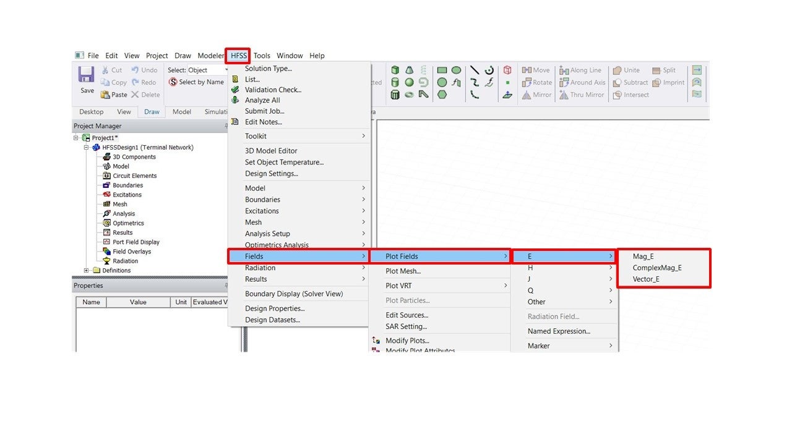Switch to the Model ribbon tab
This screenshot has width=792, height=445.
point(182,112)
